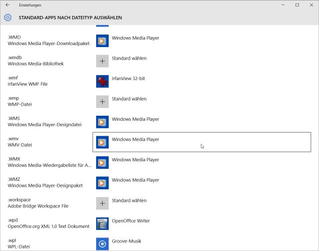This screenshot has height=251, width=319.
Task: Click Windows Media Player icon for .WMD
Action: point(102,41)
